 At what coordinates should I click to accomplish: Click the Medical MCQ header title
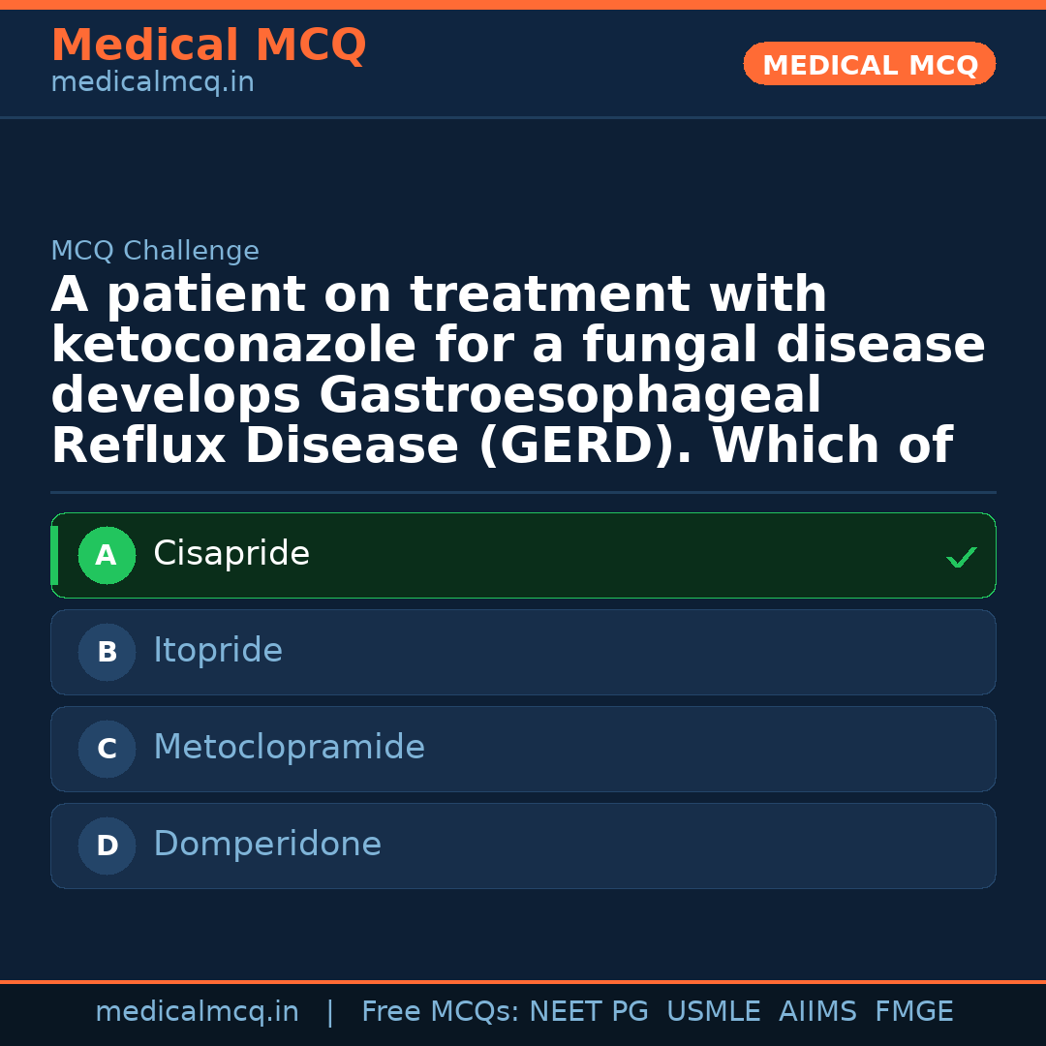pos(208,46)
